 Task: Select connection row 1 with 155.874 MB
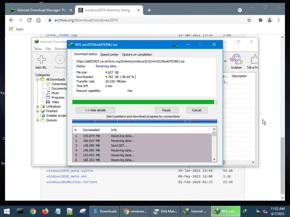[x=142, y=136]
